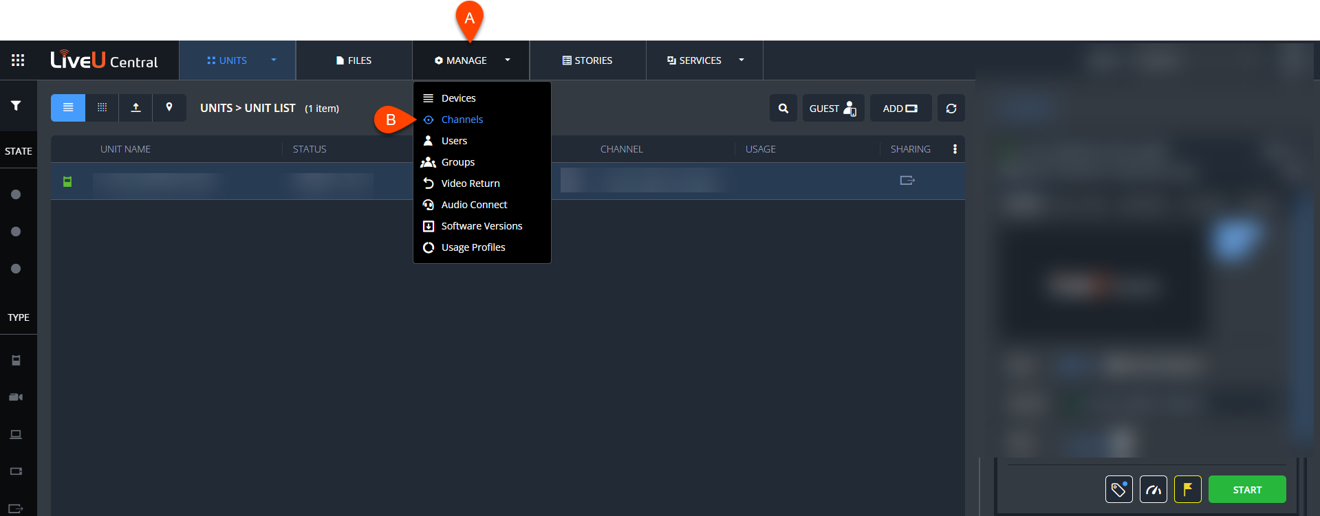Refresh the unit list
Image resolution: width=1320 pixels, height=516 pixels.
coord(951,108)
